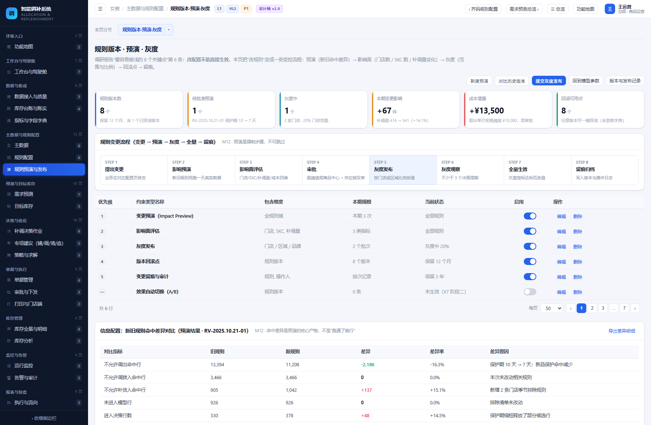Image resolution: width=651 pixels, height=425 pixels.
Task: Click the icon beside 指标与字段字典
Action: 9,121
